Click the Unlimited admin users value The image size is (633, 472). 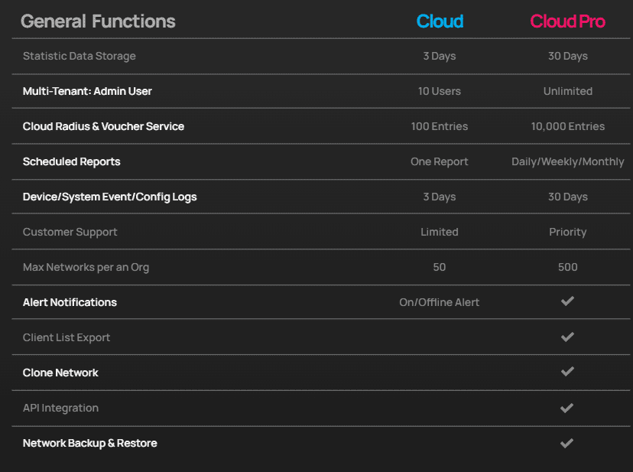click(567, 91)
